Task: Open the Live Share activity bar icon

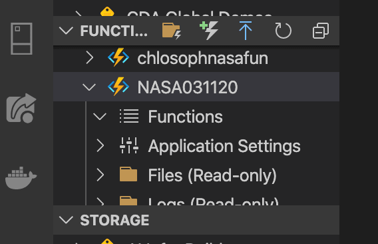Action: click(x=21, y=108)
